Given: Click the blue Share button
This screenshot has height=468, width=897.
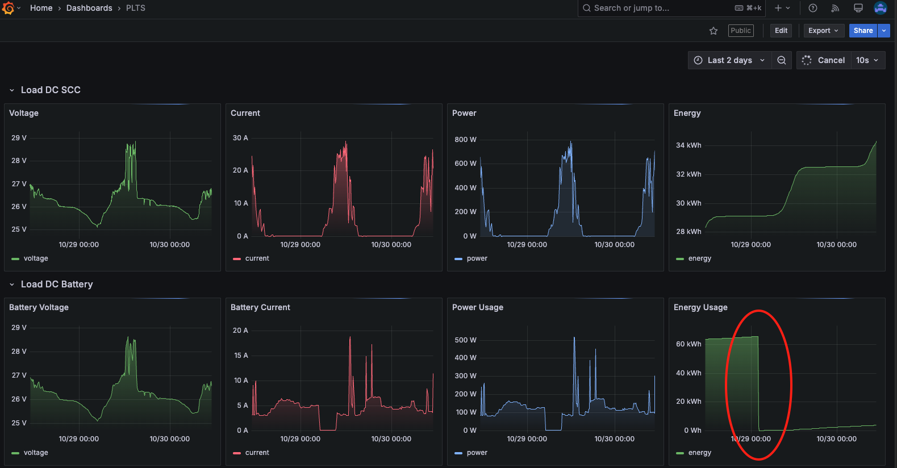Looking at the screenshot, I should pos(862,31).
